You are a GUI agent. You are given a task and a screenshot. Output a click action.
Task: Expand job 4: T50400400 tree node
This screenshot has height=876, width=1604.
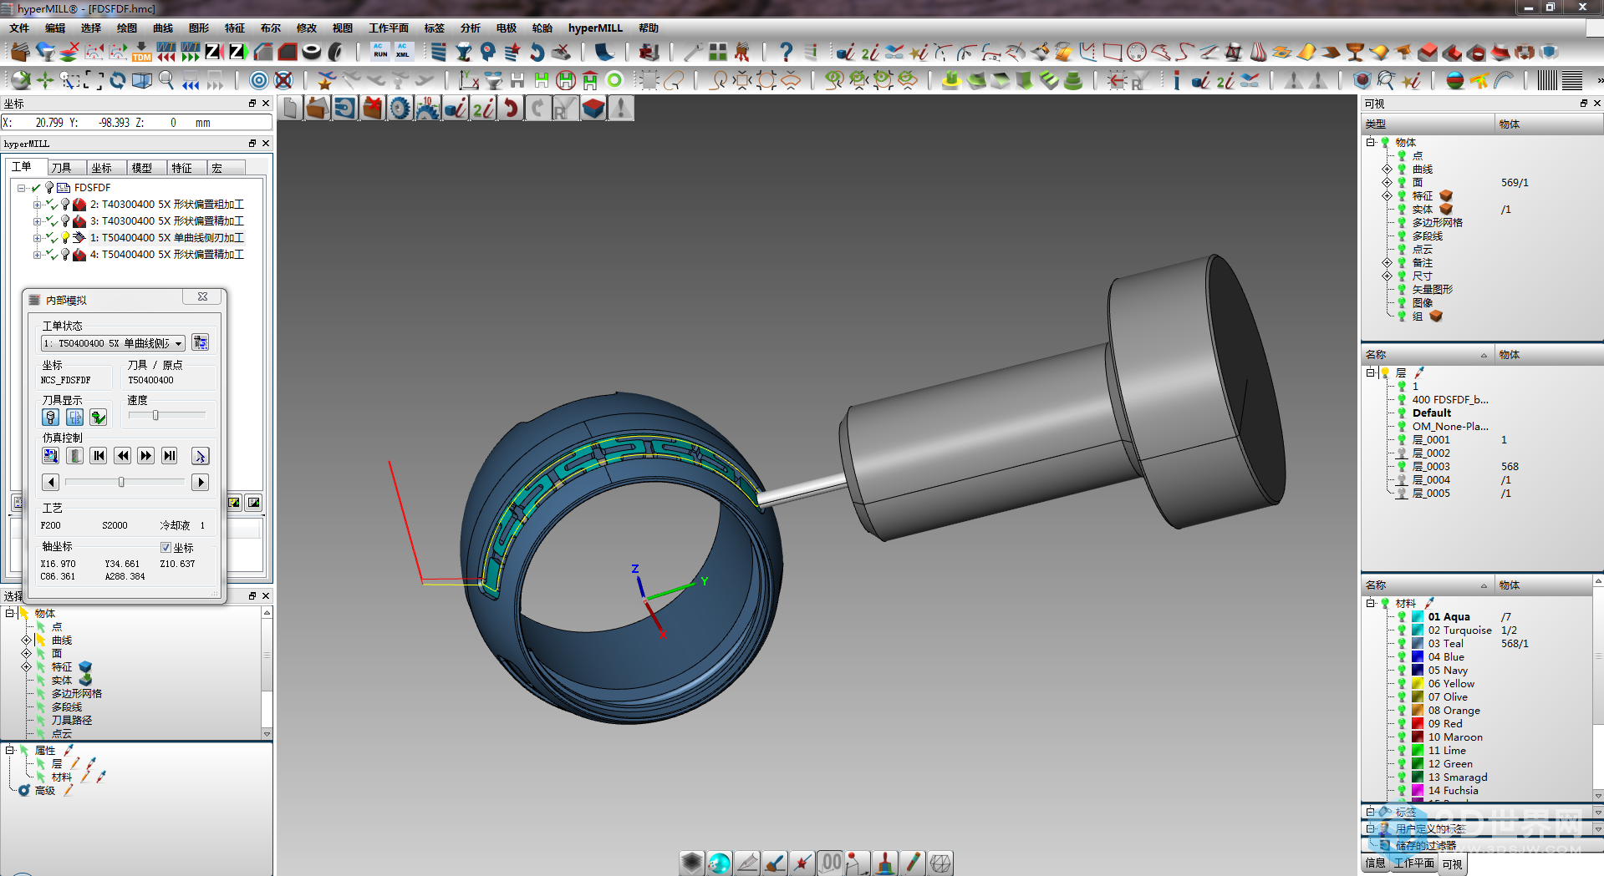click(x=37, y=255)
